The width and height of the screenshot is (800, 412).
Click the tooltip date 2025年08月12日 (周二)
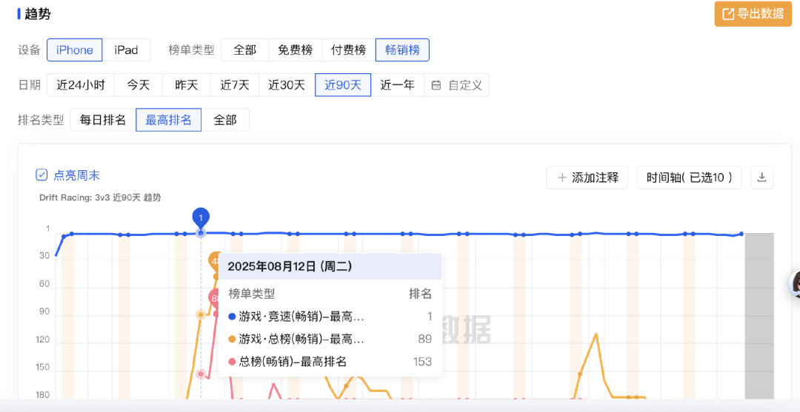(x=290, y=266)
